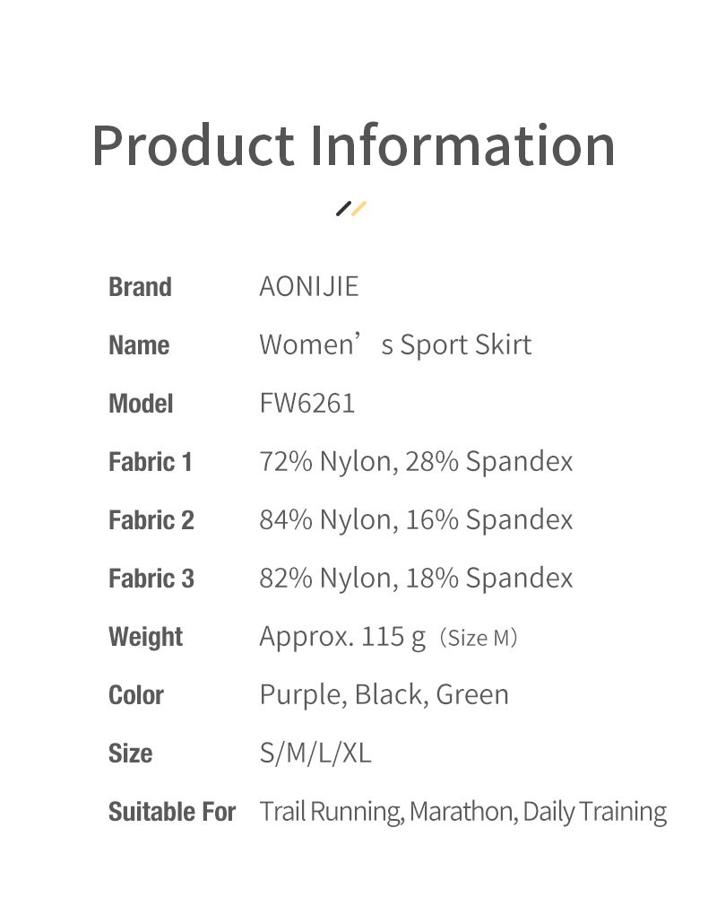Click the Fabric 2 label
The height and width of the screenshot is (897, 708).
151,520
